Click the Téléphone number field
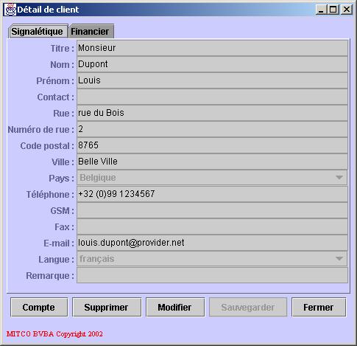 click(212, 194)
